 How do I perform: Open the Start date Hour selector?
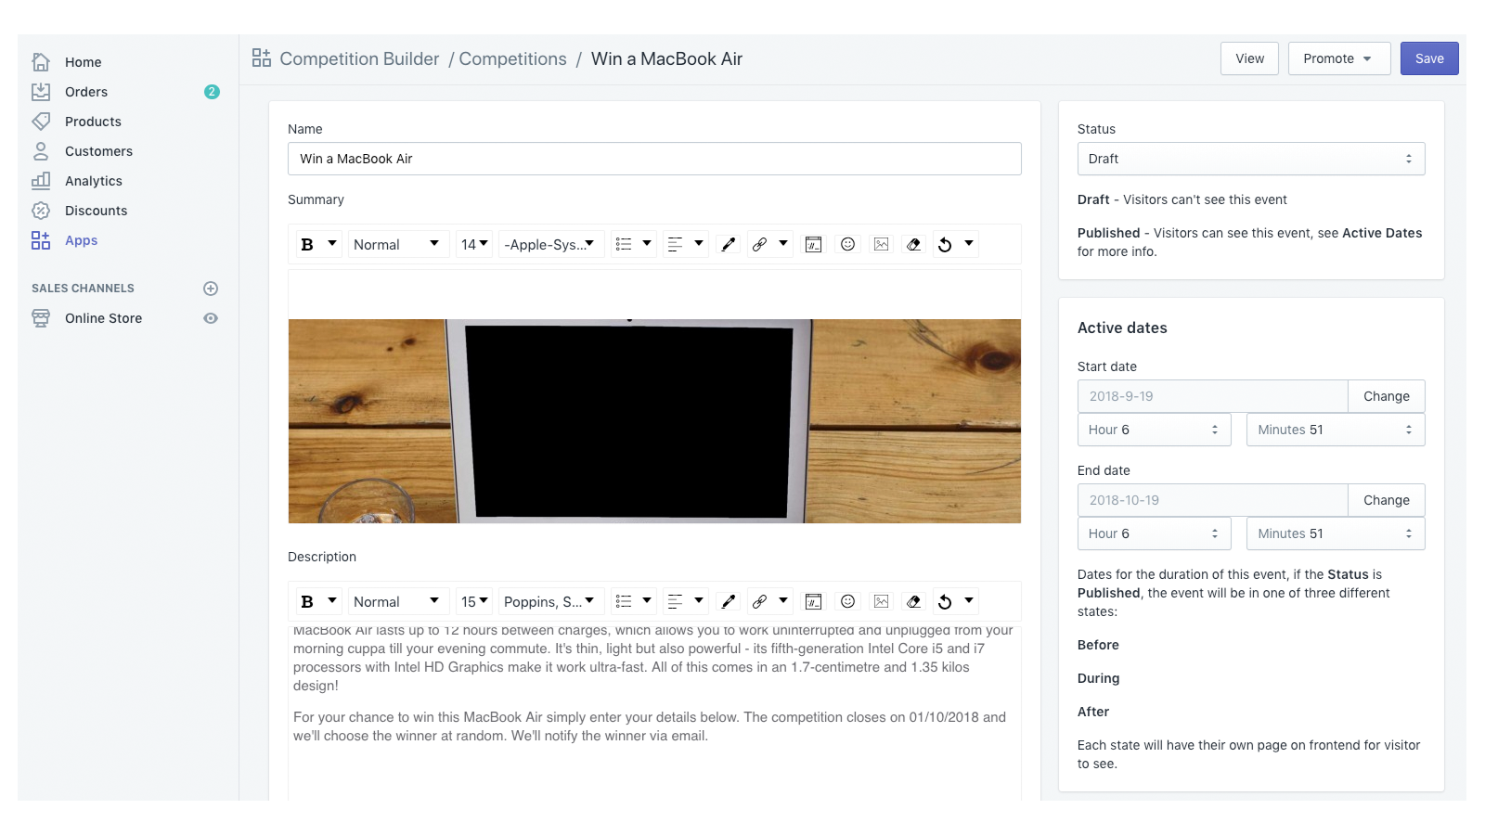(1154, 430)
